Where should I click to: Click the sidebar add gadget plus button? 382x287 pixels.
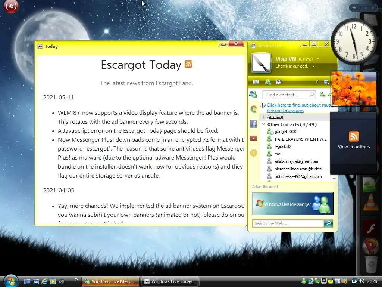354,8
